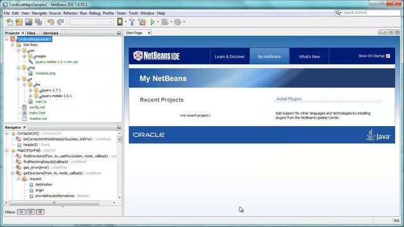The height and width of the screenshot is (227, 404).
Task: Click the headerID property icon
Action: pos(20,145)
